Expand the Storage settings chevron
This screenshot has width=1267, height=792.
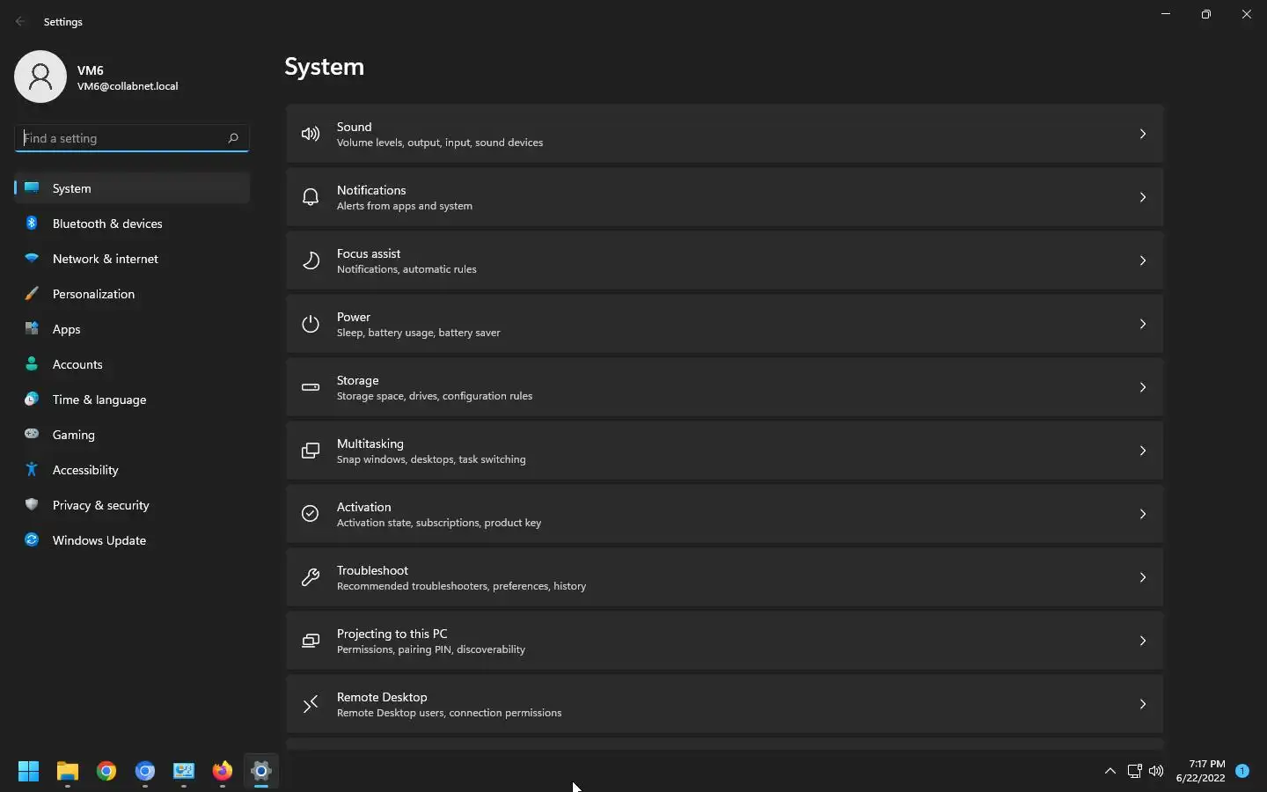pos(1142,388)
